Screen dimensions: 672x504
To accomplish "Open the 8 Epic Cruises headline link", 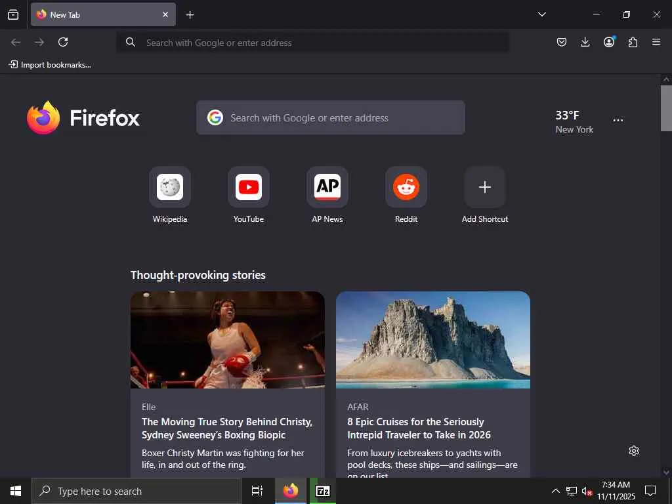I will pos(419,428).
